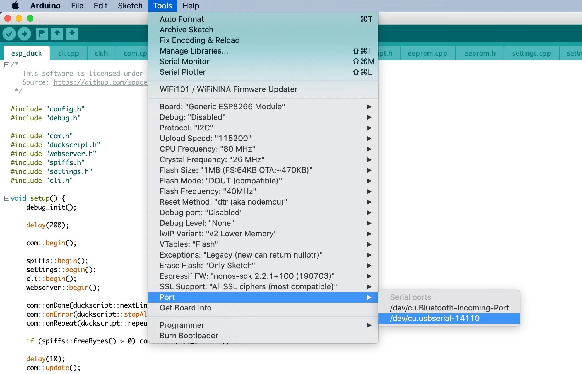Open the Arduino application menu

(45, 6)
